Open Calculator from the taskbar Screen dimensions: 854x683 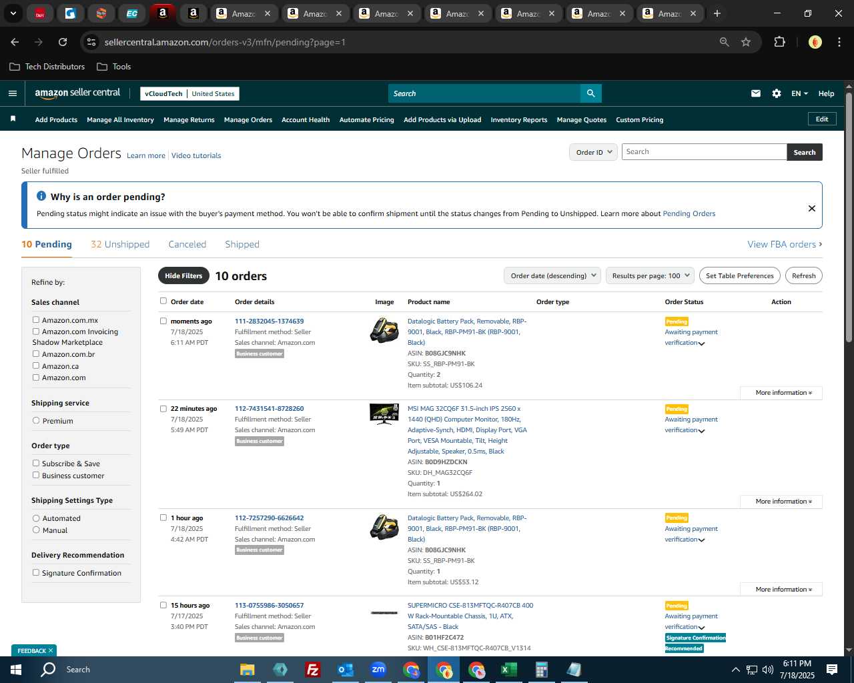click(541, 670)
